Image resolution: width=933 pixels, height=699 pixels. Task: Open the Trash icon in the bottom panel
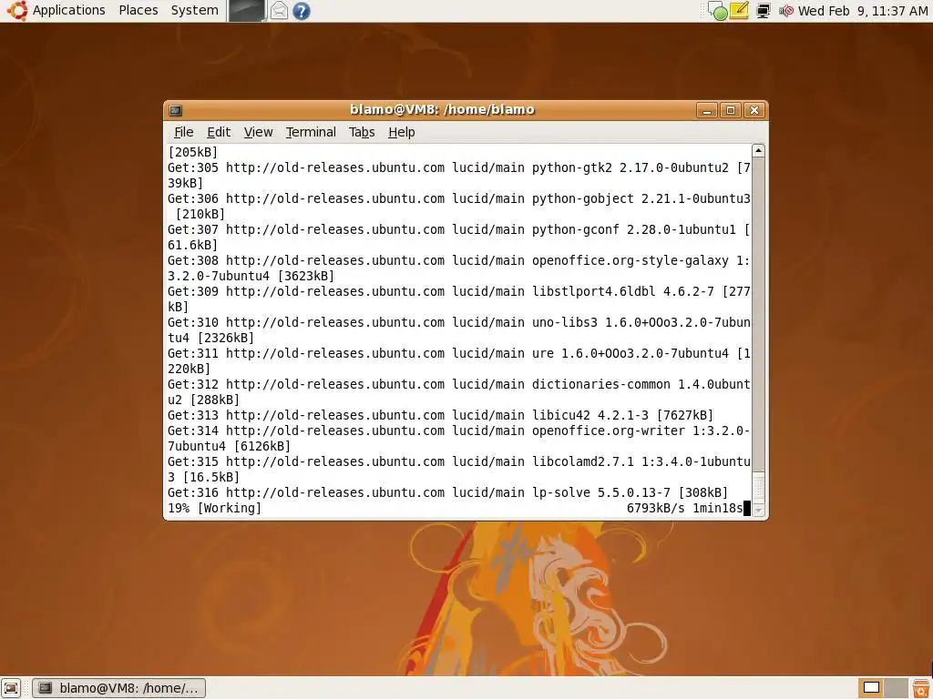pyautogui.click(x=921, y=688)
